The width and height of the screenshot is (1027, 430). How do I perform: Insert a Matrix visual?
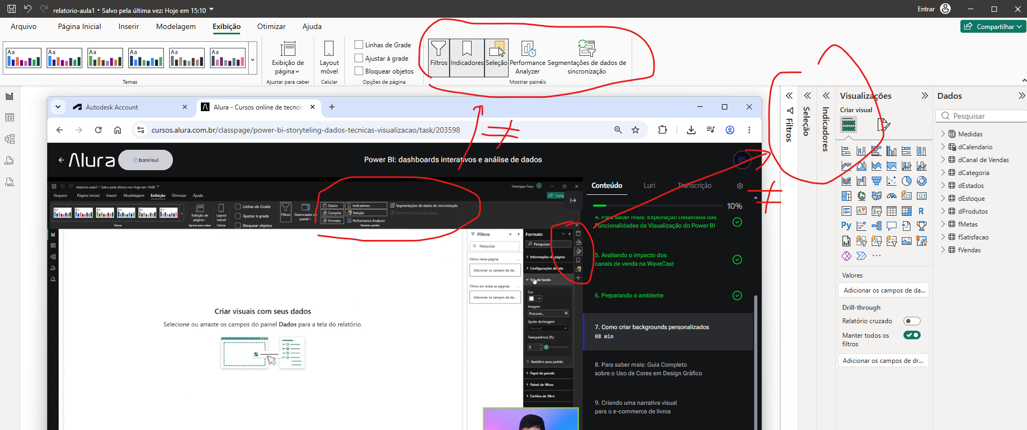coord(907,211)
